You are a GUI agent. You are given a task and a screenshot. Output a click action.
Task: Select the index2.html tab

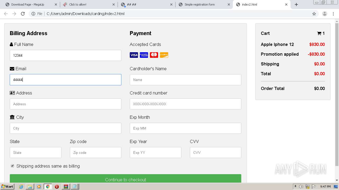tap(261, 4)
